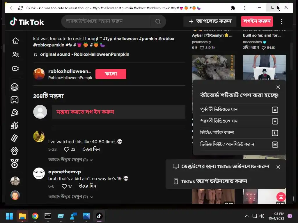The image size is (298, 223).
Task: Open the top suggested account avatar in sidebar
Action: pos(15,181)
